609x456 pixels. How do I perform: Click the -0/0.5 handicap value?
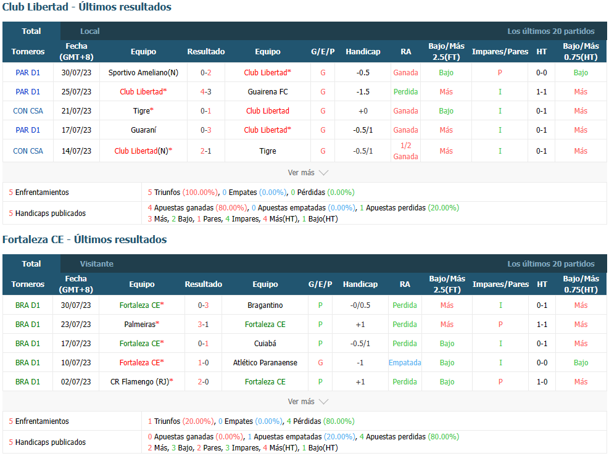pos(360,305)
